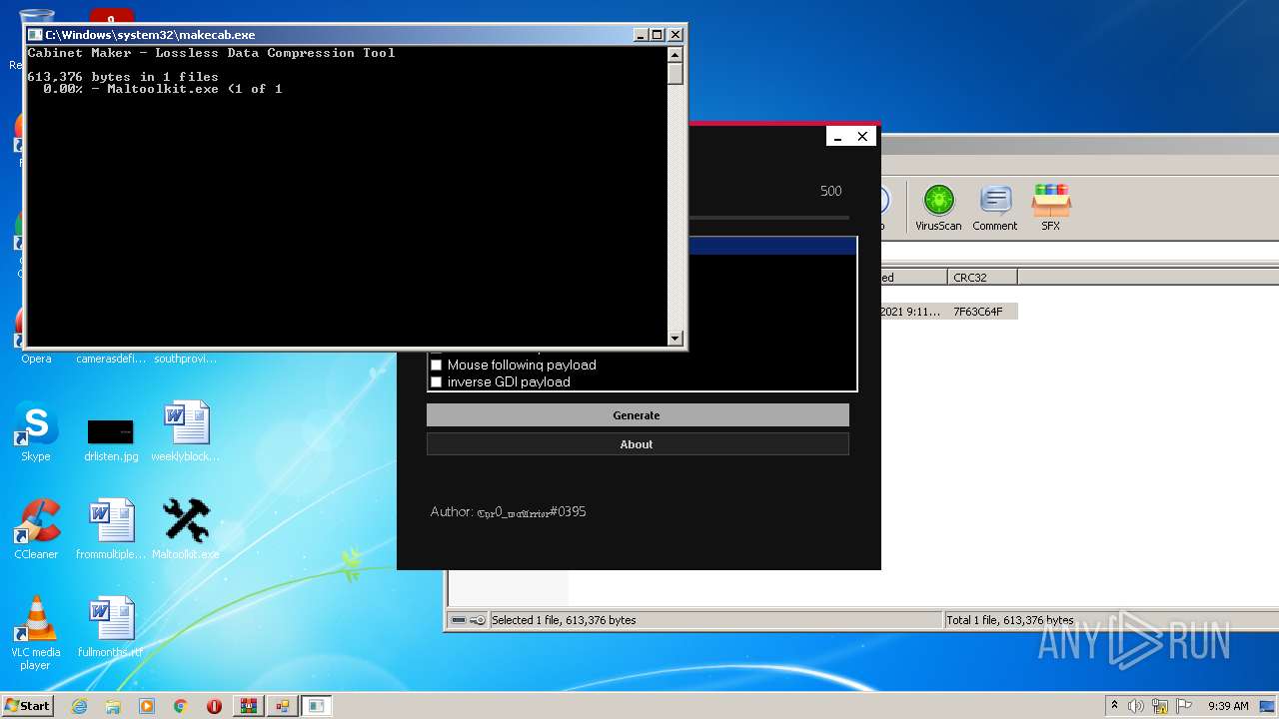Open the CCleaner desktop shortcut
1279x719 pixels.
pyautogui.click(x=36, y=529)
